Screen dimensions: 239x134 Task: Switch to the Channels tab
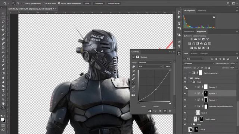tap(194, 54)
